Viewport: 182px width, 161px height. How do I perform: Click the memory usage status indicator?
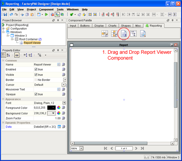coord(158,157)
